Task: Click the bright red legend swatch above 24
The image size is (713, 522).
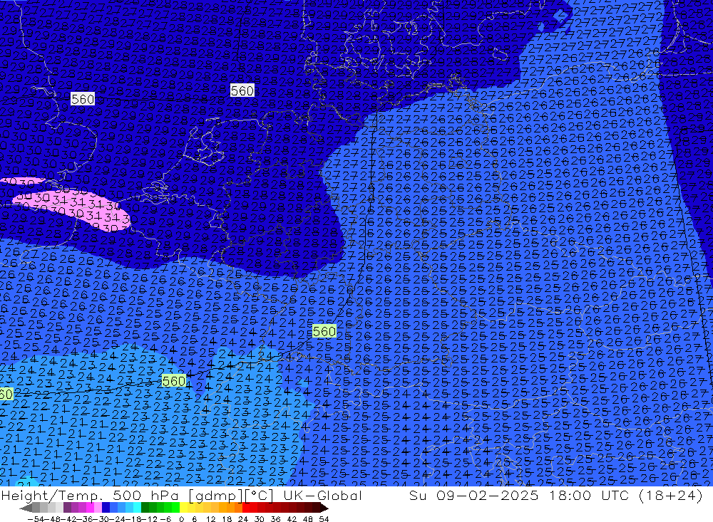Action: point(245,508)
